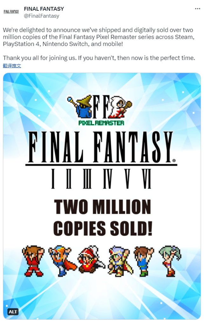
Task: Open the FINAL FANTASY account display name
Action: [x=44, y=9]
